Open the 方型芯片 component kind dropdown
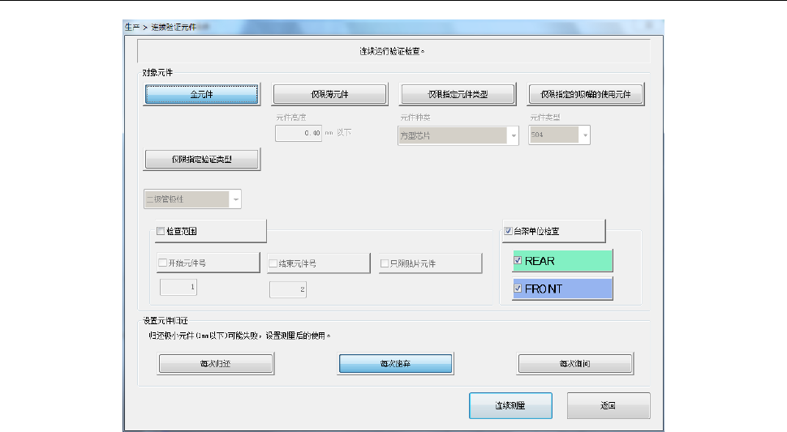This screenshot has height=432, width=787. (458, 135)
